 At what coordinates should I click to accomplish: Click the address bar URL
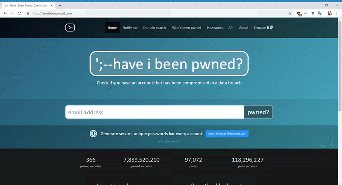(52, 13)
